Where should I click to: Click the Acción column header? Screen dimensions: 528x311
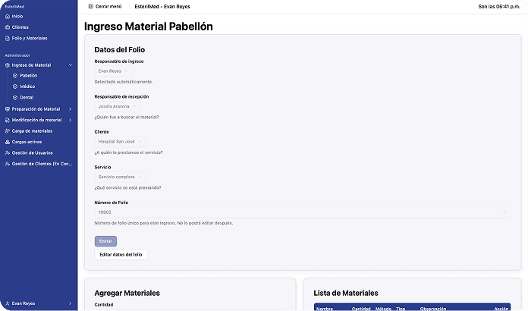pos(501,309)
